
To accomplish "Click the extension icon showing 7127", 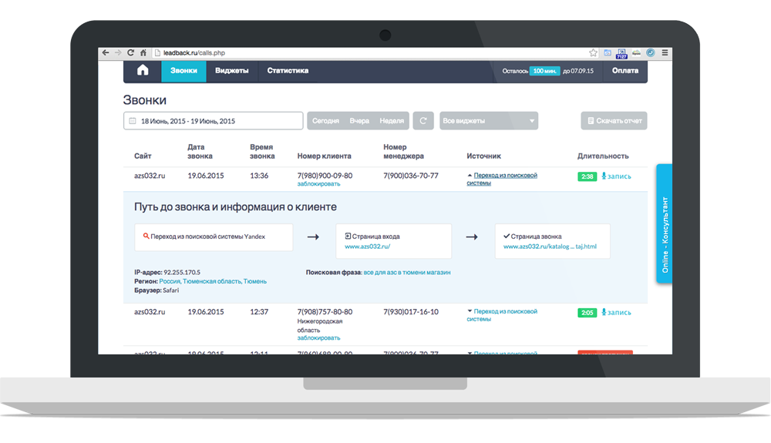I will 621,53.
